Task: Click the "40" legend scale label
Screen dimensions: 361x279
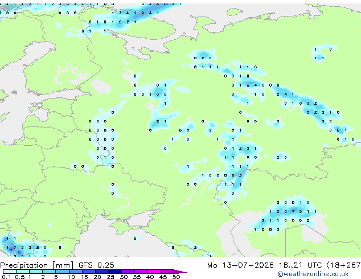Action: pos(150,277)
